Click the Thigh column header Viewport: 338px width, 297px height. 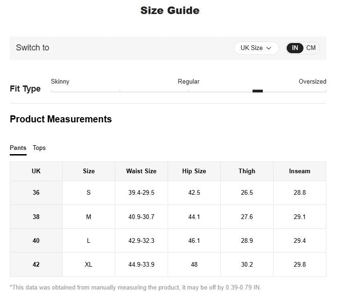coord(247,171)
